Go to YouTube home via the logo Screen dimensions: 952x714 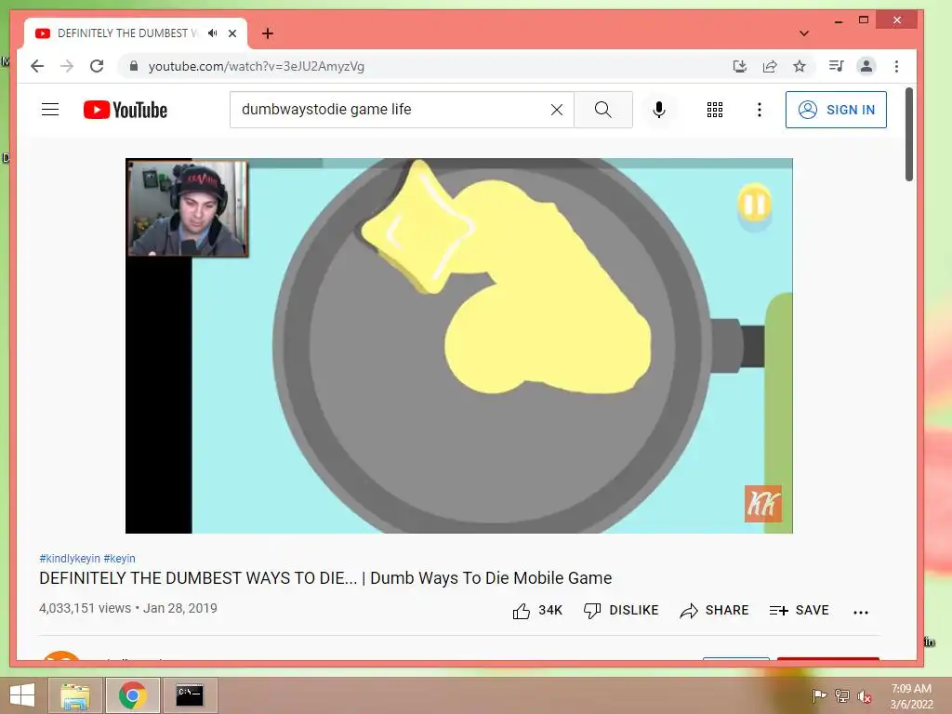pos(126,110)
